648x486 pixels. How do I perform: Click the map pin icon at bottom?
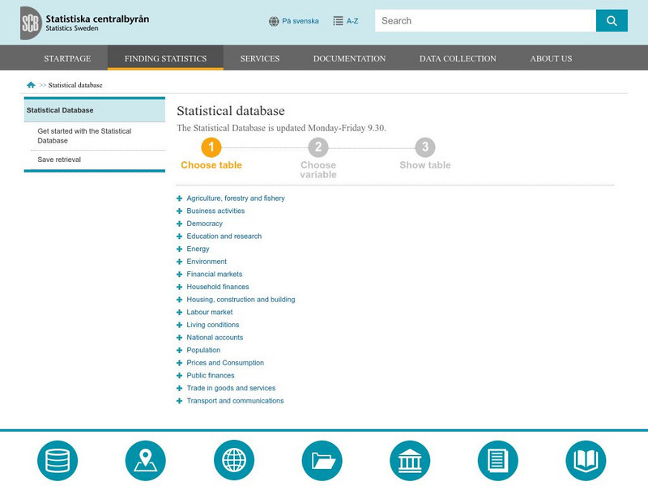(x=146, y=461)
